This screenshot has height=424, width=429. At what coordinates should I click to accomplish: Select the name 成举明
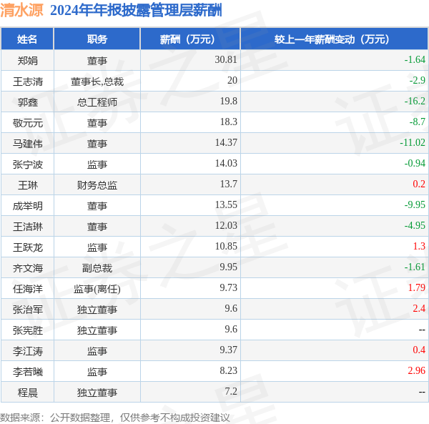(x=28, y=206)
